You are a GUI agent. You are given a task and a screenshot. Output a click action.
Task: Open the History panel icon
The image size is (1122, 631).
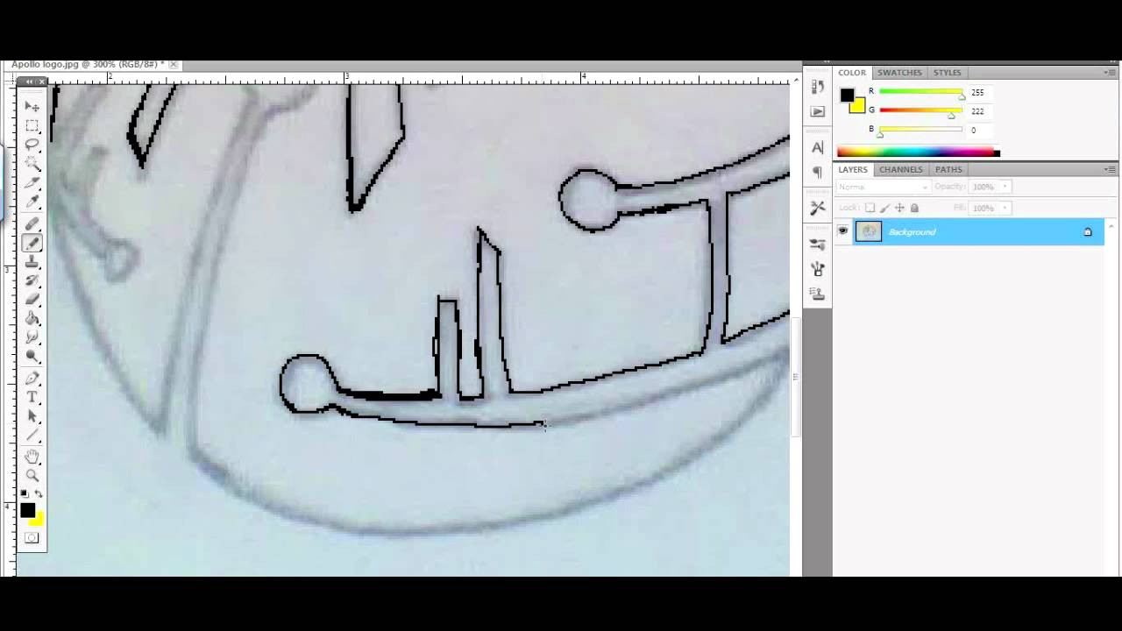coord(818,87)
